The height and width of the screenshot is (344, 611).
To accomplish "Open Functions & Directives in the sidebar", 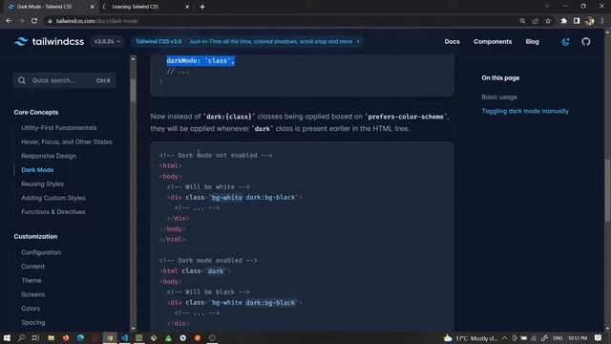I will [53, 212].
